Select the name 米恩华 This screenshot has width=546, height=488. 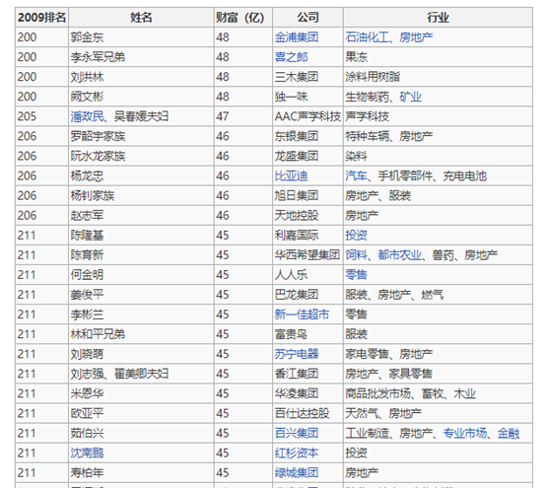87,393
